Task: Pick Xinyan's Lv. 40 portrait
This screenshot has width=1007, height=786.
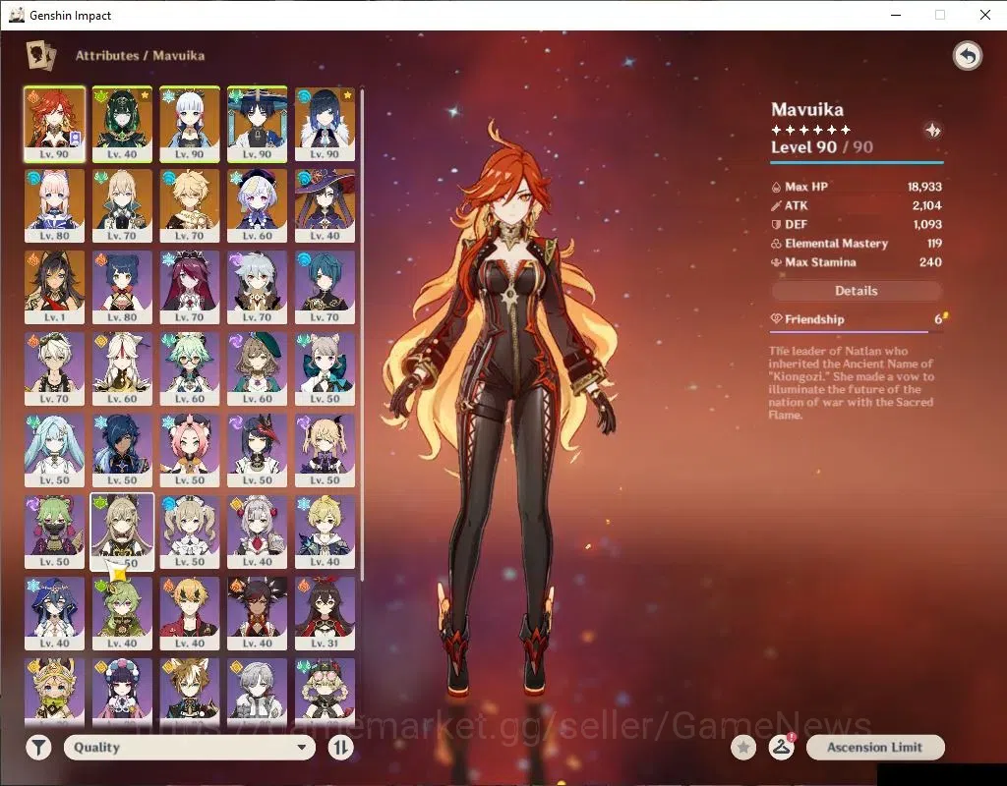Action: [257, 613]
